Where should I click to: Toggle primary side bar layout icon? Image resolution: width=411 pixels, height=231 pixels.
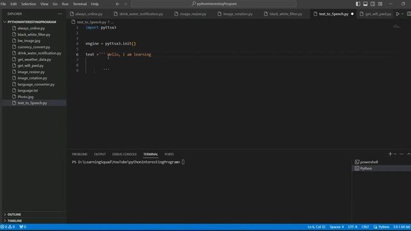coord(358,4)
